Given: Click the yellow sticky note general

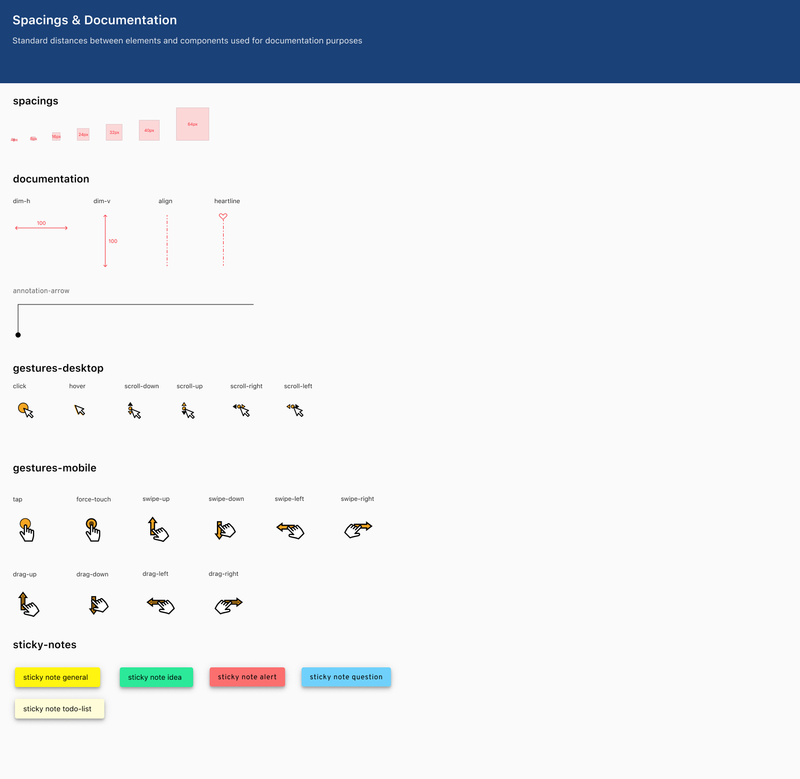Looking at the screenshot, I should [x=57, y=677].
